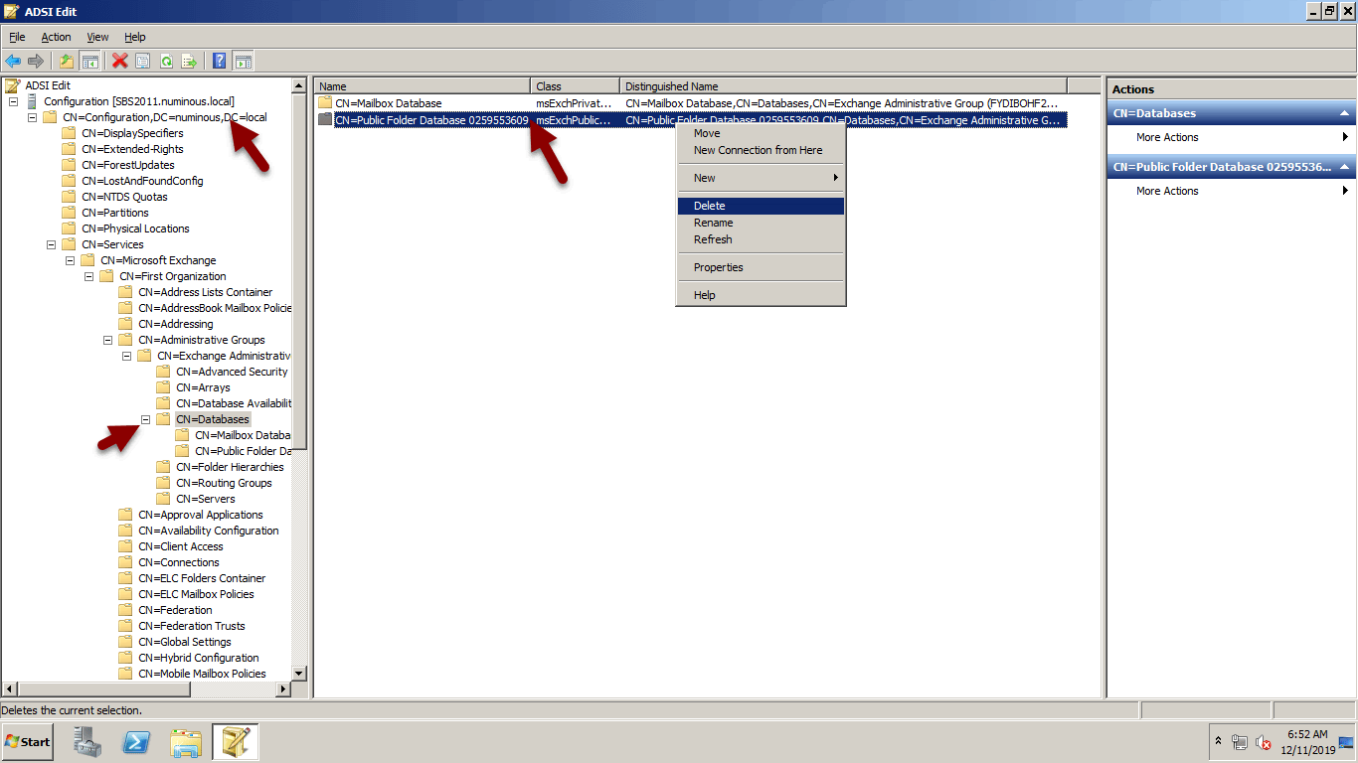Launch PowerShell from the taskbar
Viewport: 1358px width, 763px height.
click(136, 742)
